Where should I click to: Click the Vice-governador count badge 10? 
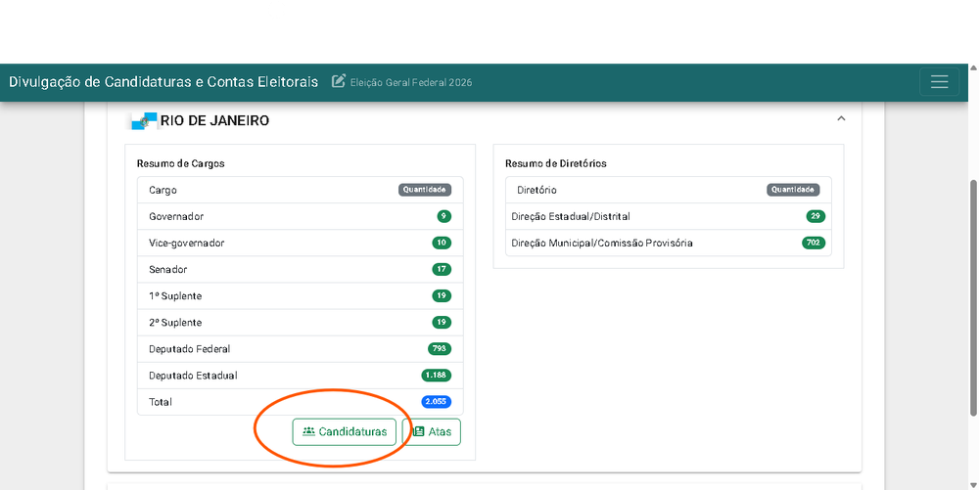[442, 243]
